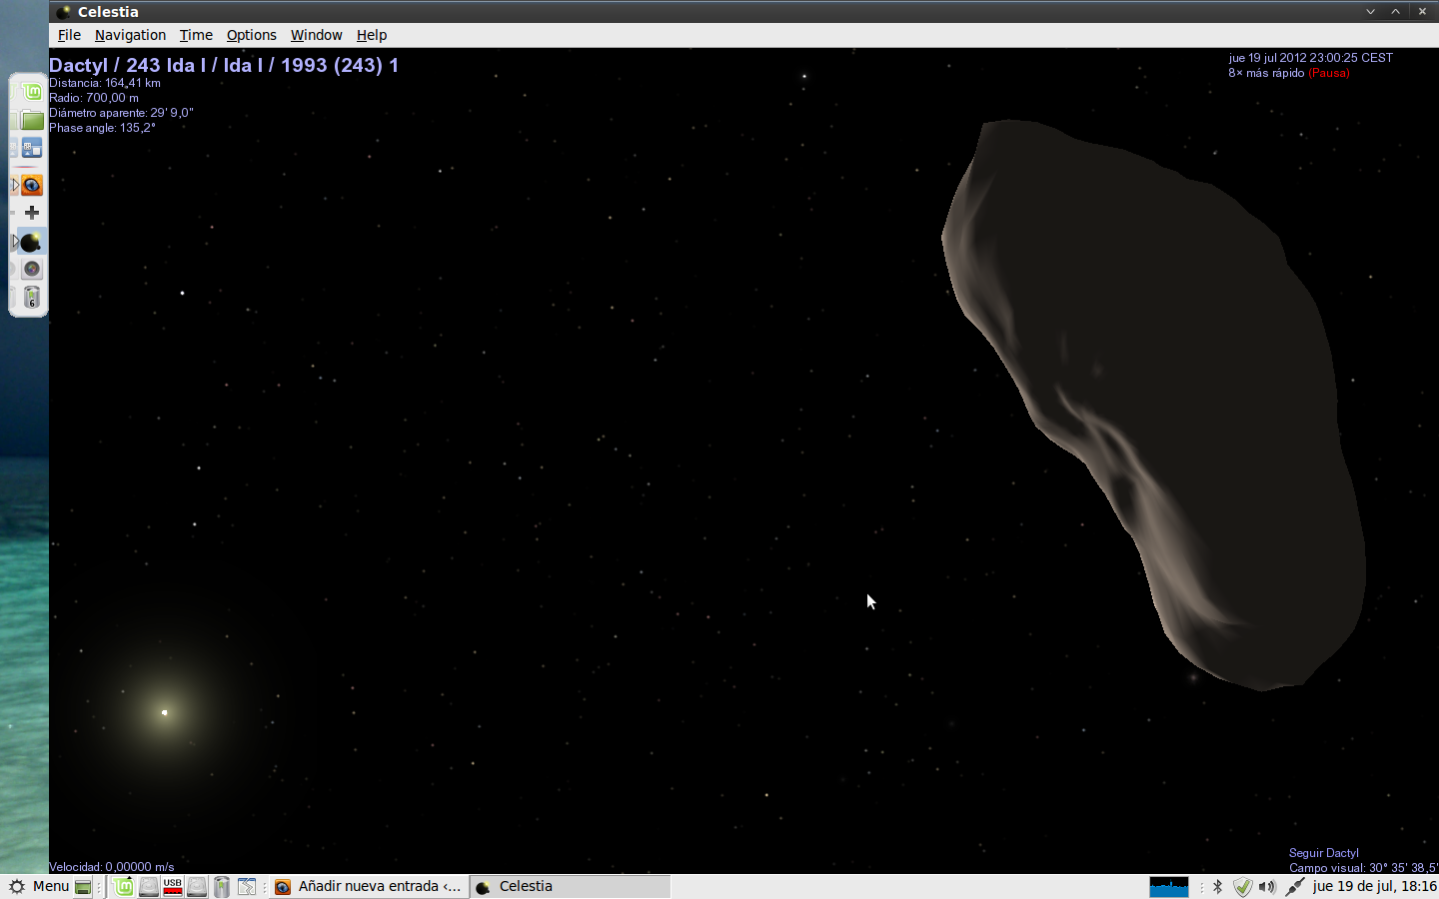Click the network connection tray icon
The image size is (1439, 899).
tap(1294, 887)
